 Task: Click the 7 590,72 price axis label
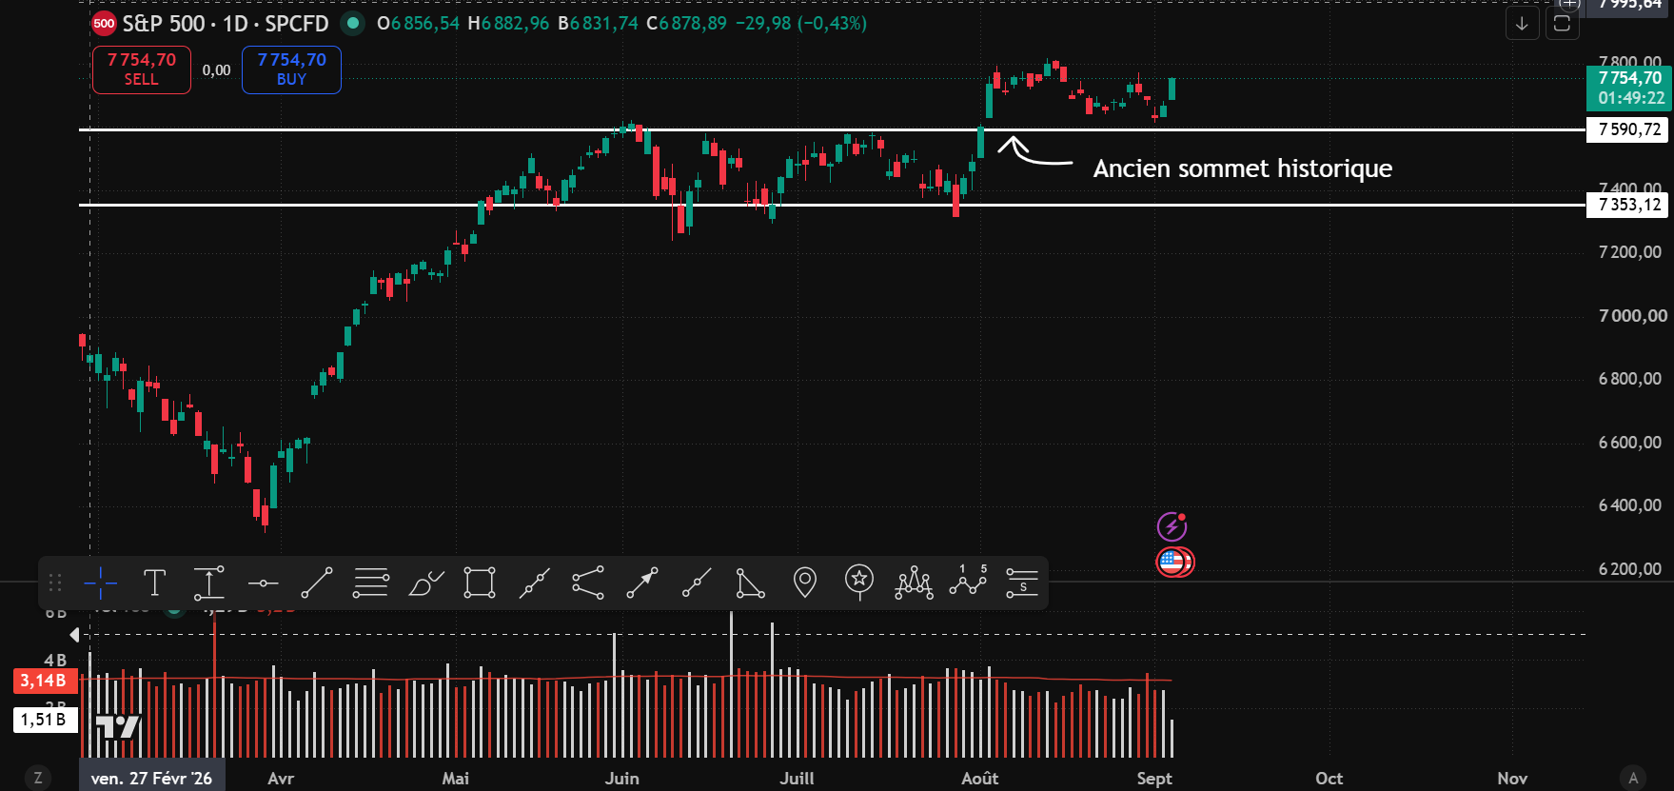tap(1627, 129)
